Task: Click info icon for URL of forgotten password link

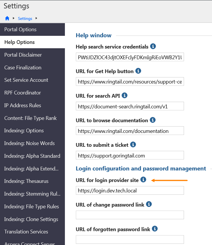Action: [155, 229]
